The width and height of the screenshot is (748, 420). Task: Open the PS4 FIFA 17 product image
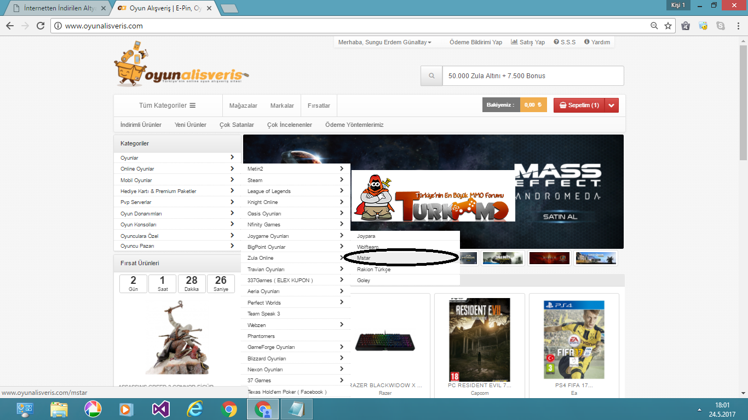[574, 340]
